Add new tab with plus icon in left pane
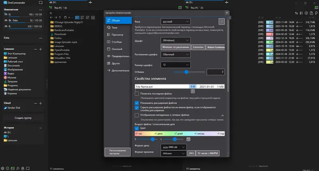Viewport: 319px width, 171px height. tap(91, 2)
